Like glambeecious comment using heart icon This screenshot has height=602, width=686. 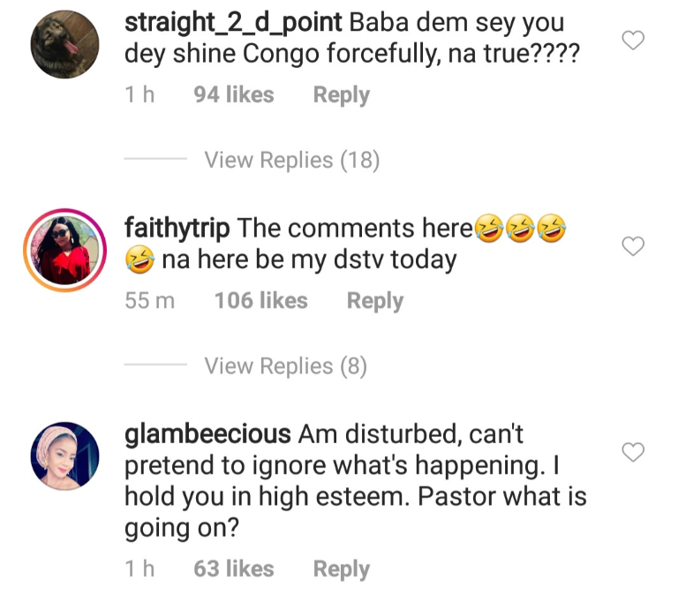[634, 453]
